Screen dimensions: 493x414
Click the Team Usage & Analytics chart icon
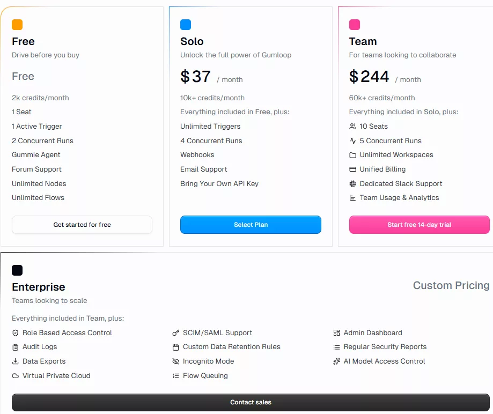click(352, 198)
